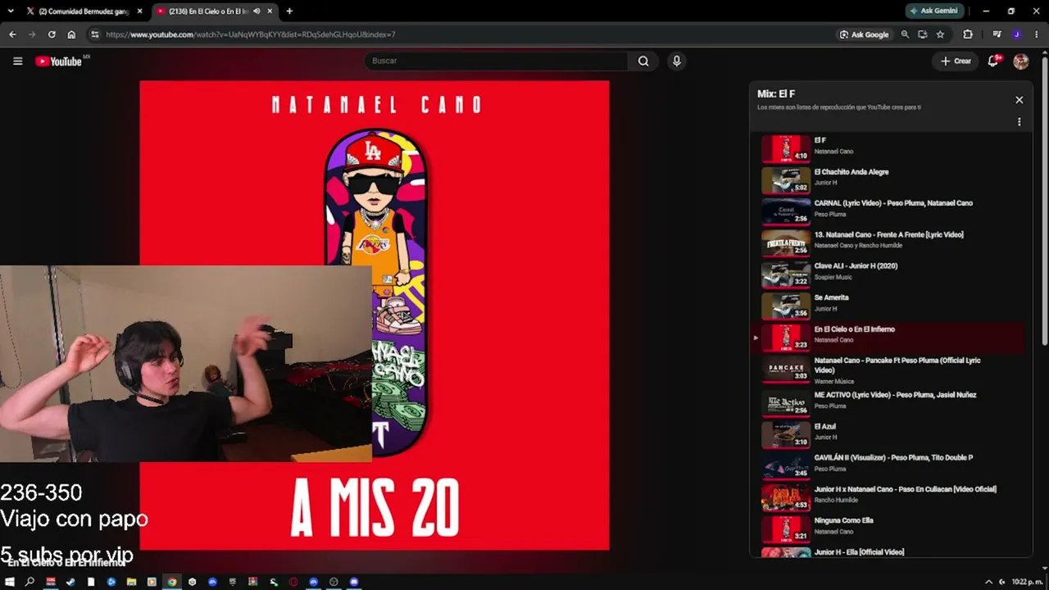The height and width of the screenshot is (590, 1049).
Task: Mute the YouTube tab via speaker icon
Action: coord(257,11)
